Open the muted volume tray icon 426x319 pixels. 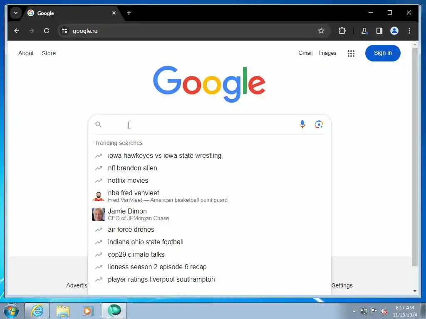[x=384, y=312]
